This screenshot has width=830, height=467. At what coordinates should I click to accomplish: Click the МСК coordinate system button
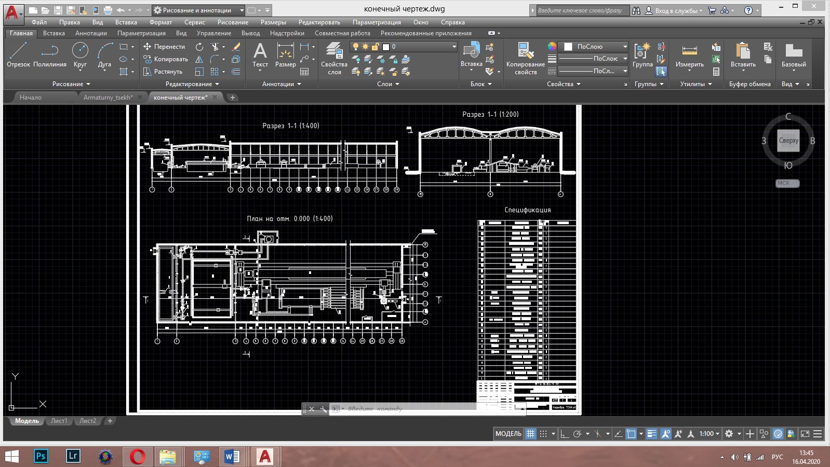click(x=787, y=183)
